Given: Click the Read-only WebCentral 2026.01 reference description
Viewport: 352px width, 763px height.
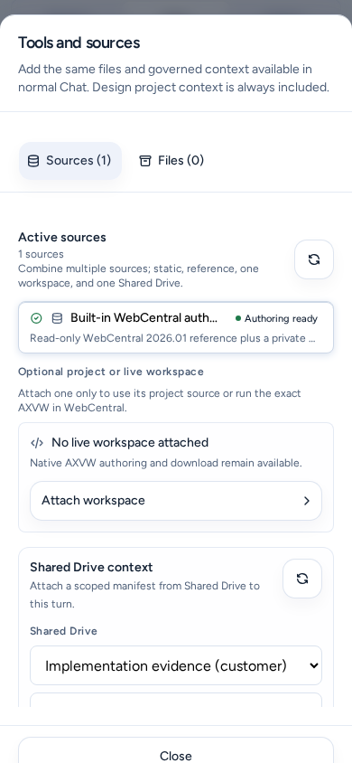Looking at the screenshot, I should coord(173,338).
